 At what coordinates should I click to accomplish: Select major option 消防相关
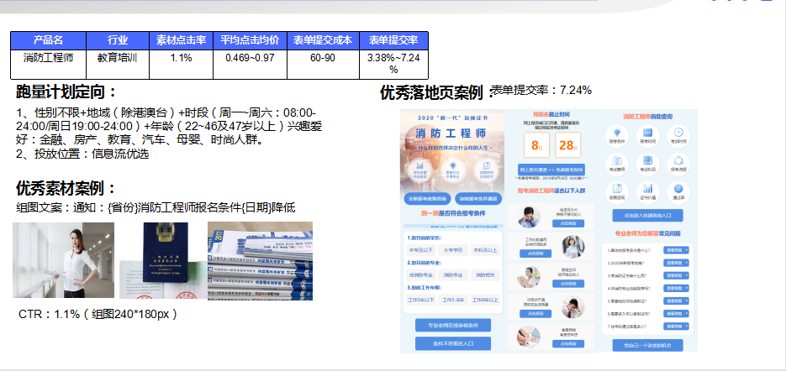coord(485,274)
